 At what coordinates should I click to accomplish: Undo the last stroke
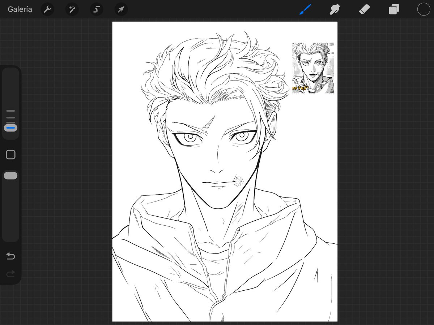click(10, 256)
